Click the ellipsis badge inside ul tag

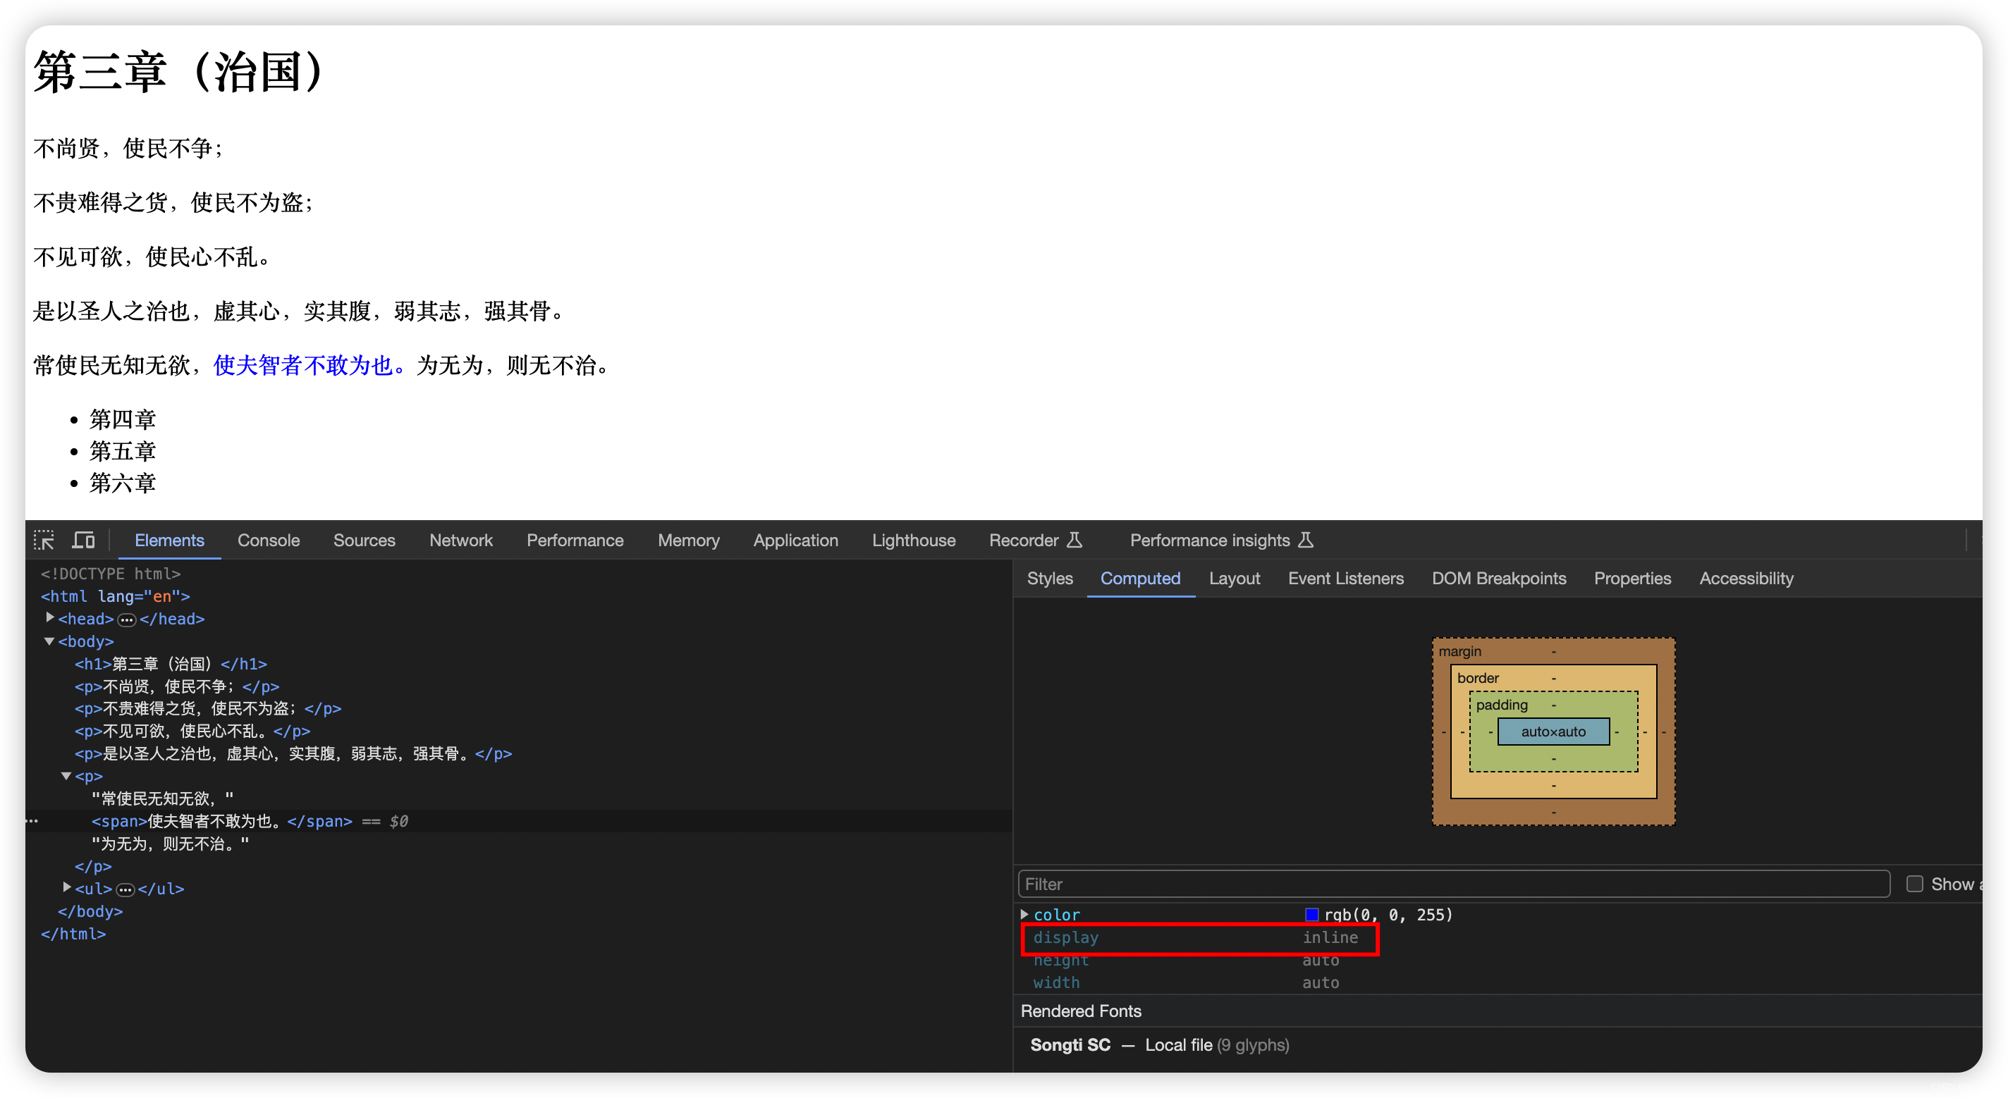125,889
